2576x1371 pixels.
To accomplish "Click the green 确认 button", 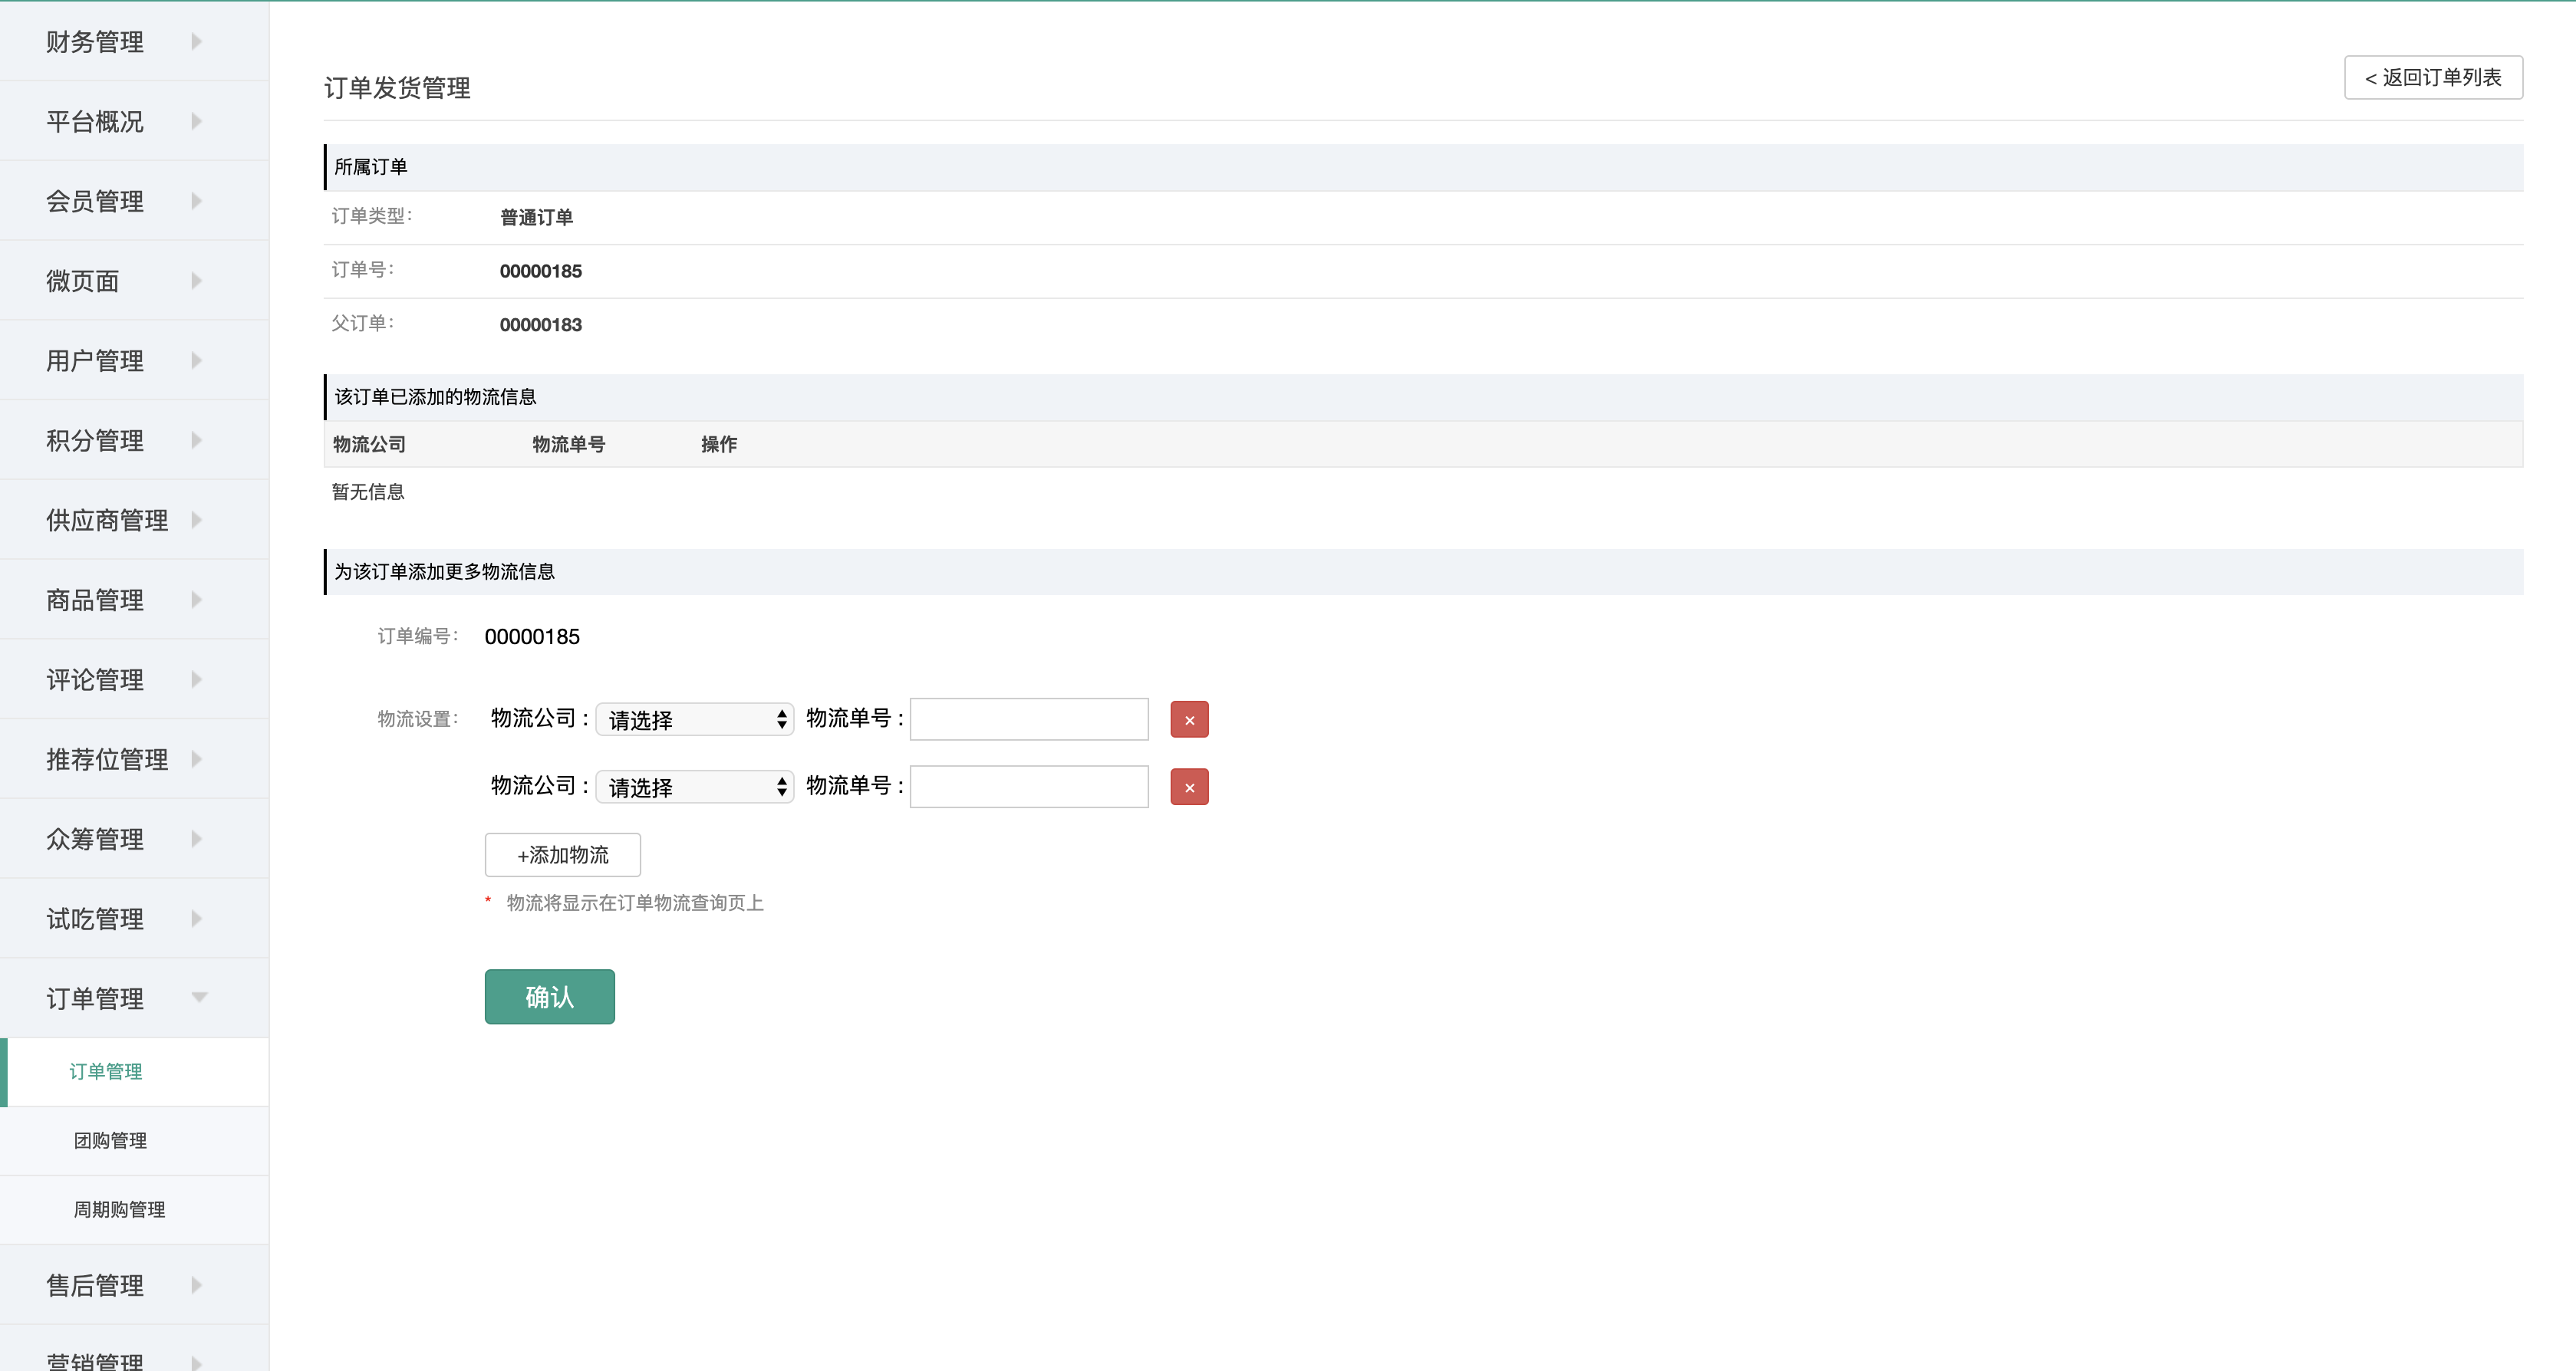I will point(550,996).
